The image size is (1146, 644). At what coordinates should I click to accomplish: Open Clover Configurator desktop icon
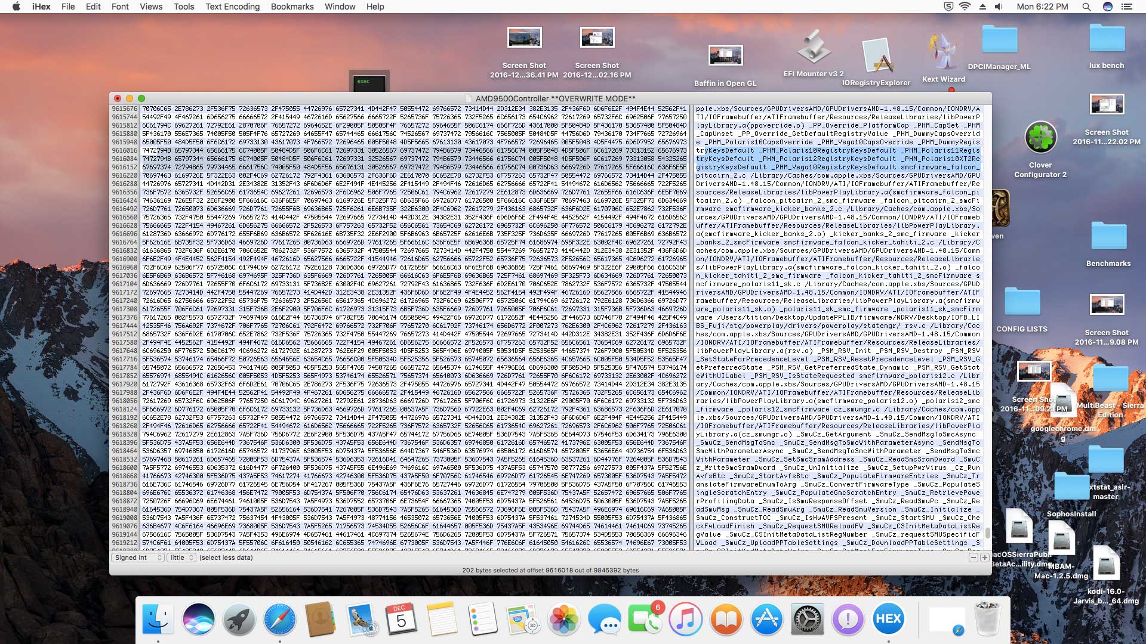(x=1040, y=138)
